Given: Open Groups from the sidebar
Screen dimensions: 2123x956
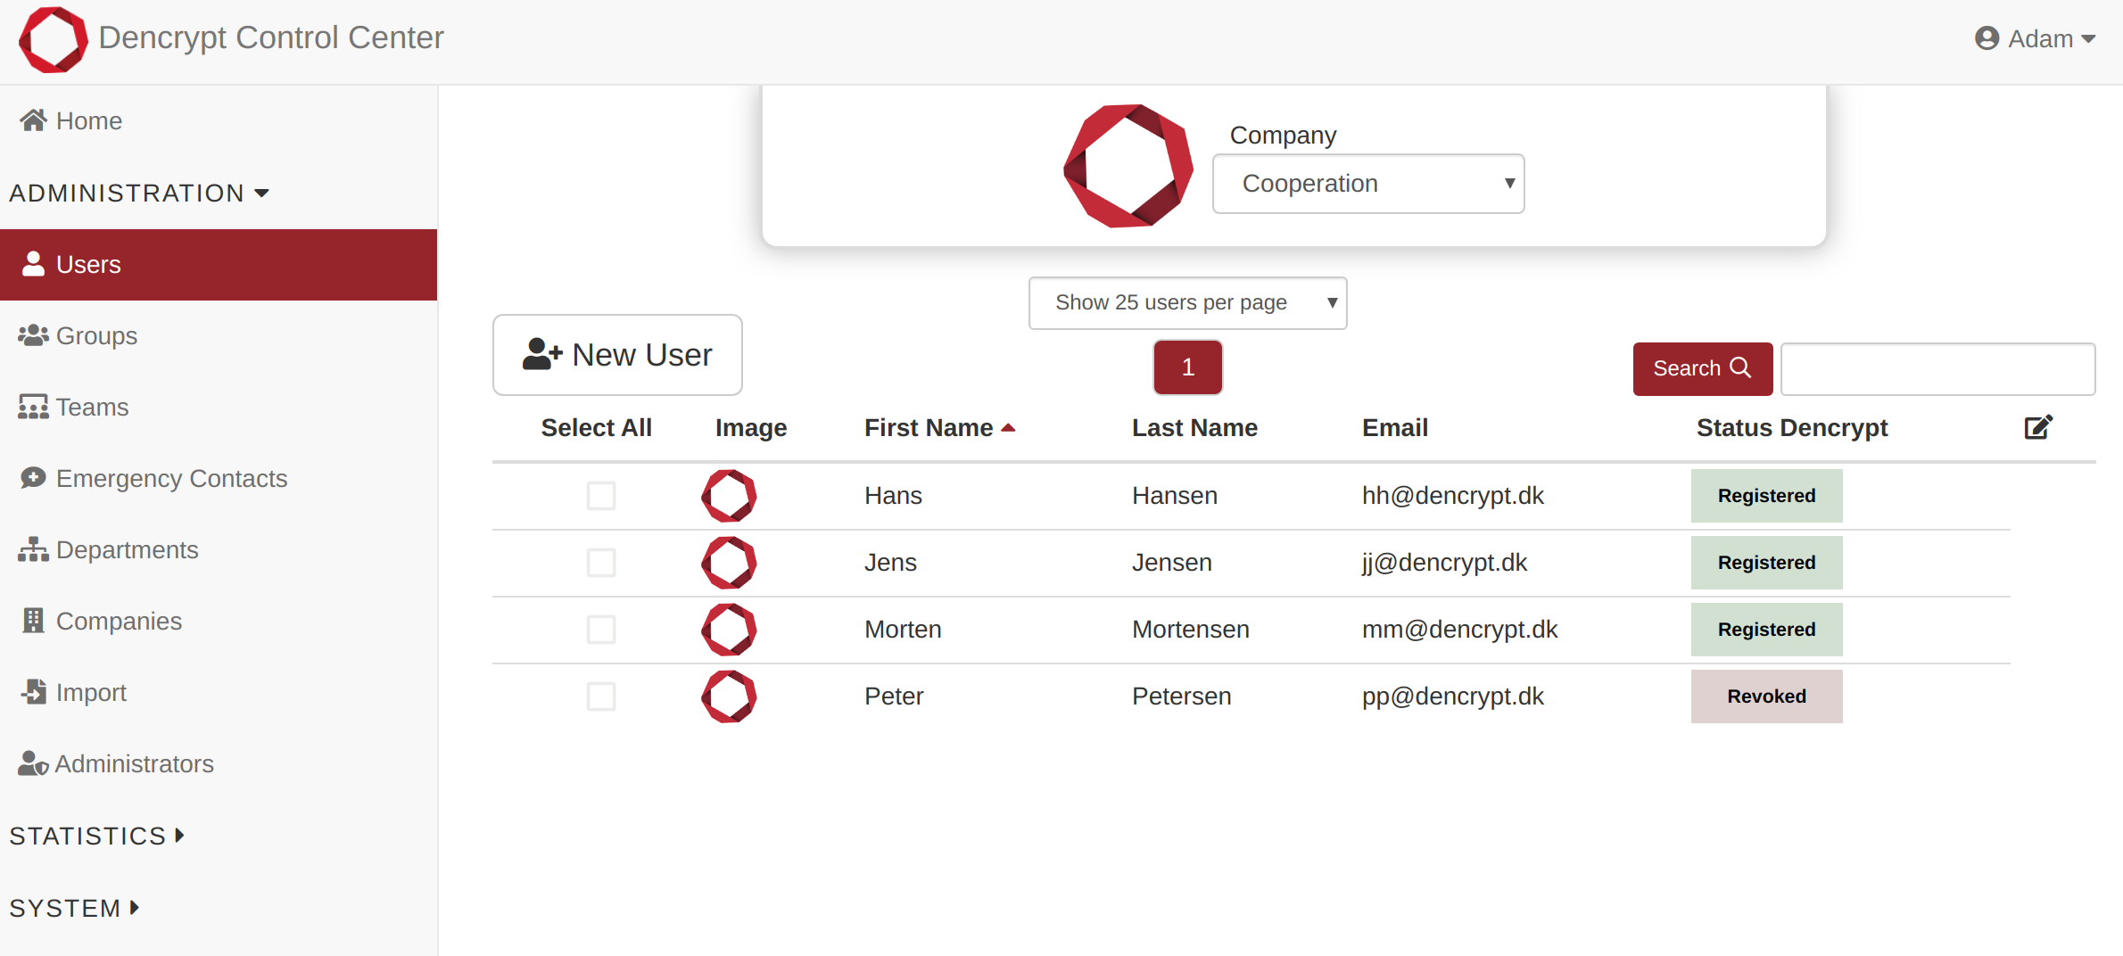Looking at the screenshot, I should [96, 336].
